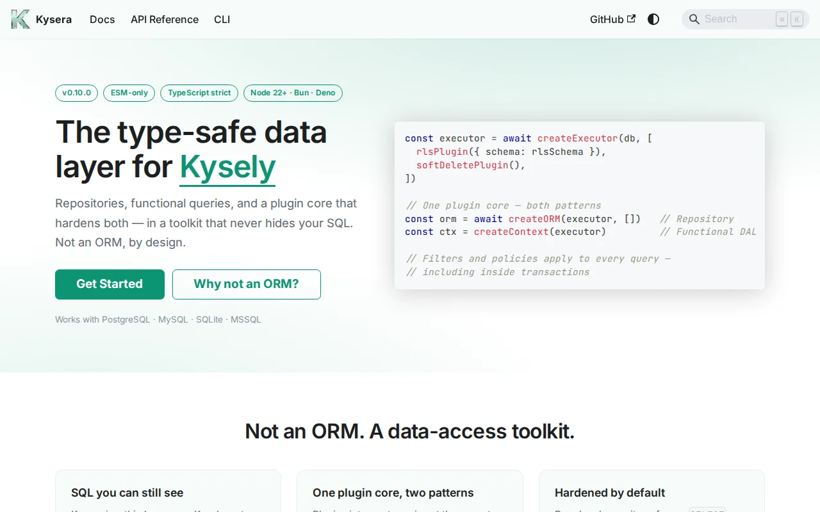Click the search magnifier icon
Viewport: 820px width, 512px height.
click(694, 19)
